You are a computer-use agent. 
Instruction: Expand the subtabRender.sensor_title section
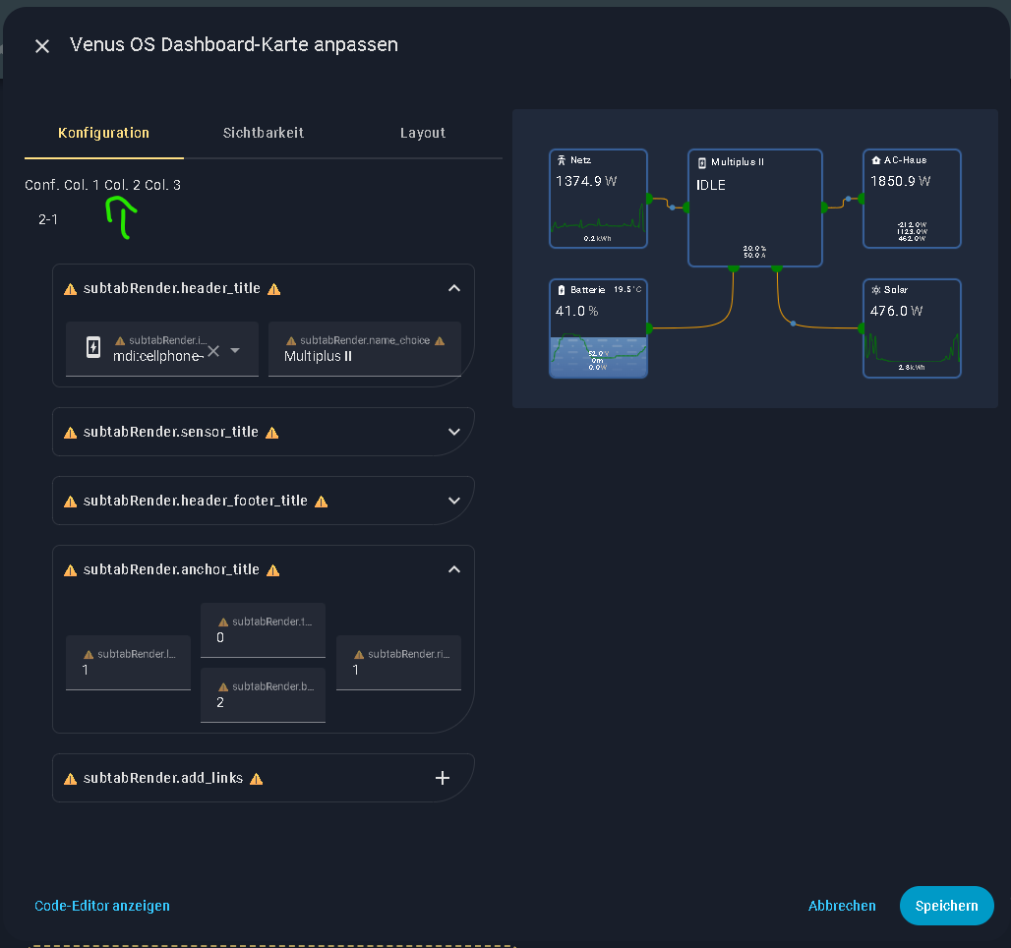tap(453, 432)
